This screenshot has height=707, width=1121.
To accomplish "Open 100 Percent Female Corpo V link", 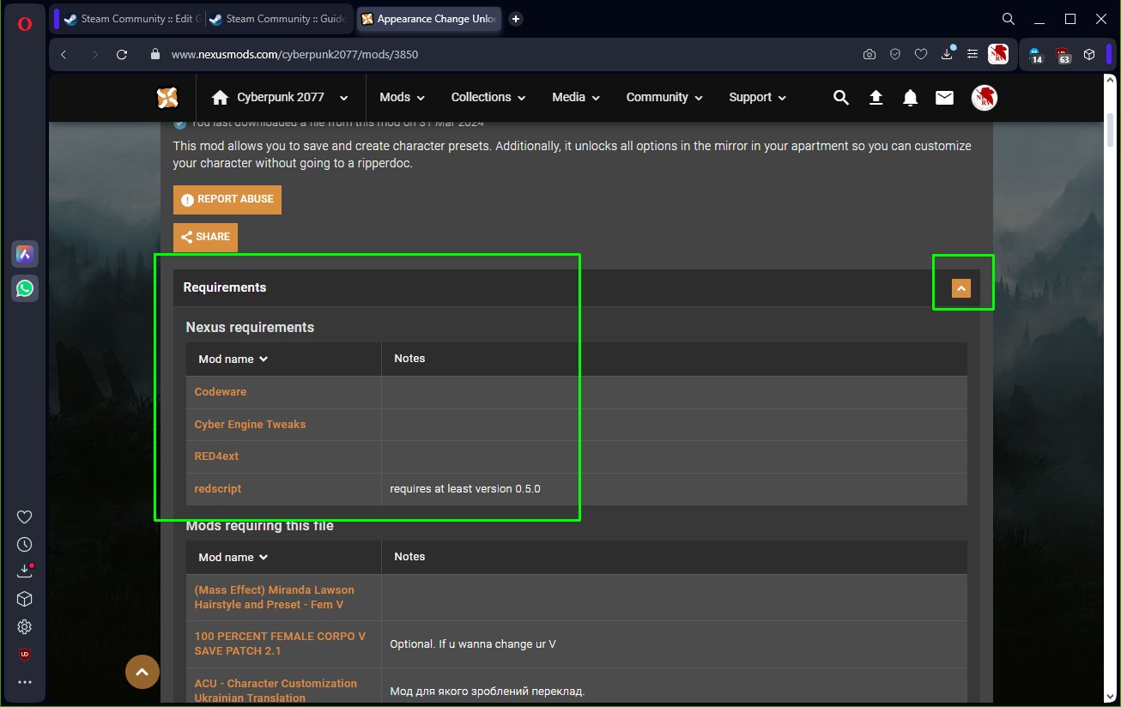I will (280, 644).
